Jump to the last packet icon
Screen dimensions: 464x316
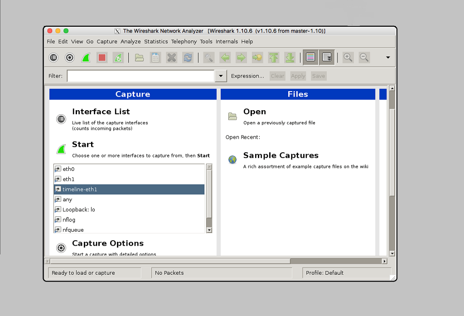click(290, 58)
